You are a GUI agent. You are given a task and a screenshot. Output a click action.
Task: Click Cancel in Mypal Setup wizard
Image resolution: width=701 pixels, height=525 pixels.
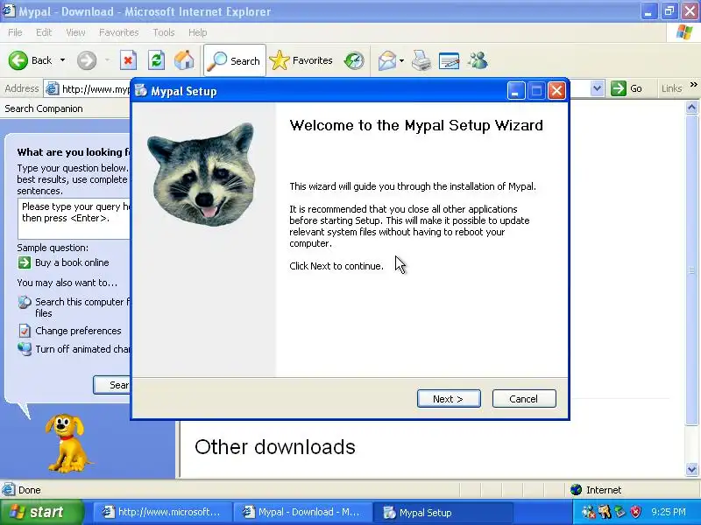pos(524,399)
